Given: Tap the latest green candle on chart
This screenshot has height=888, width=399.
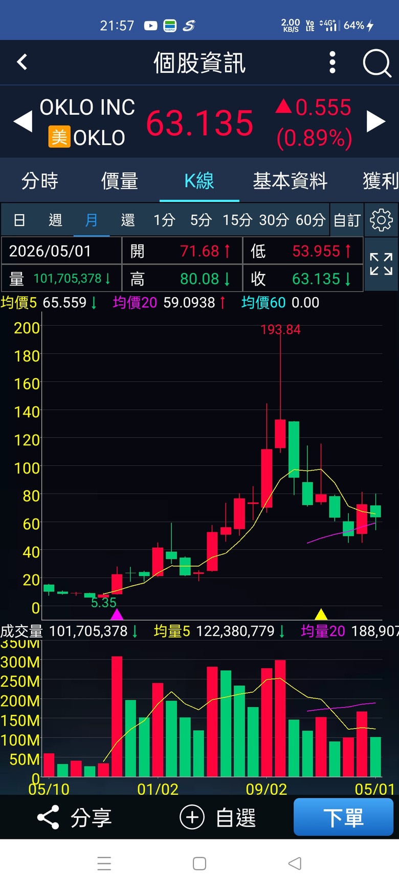Looking at the screenshot, I should [375, 511].
